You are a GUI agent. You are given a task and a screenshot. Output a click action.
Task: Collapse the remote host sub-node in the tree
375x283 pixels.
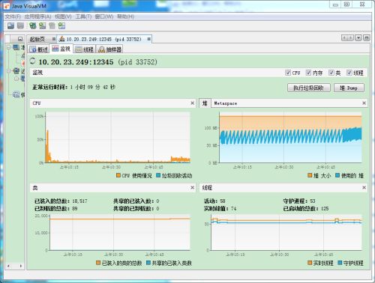click(16, 79)
